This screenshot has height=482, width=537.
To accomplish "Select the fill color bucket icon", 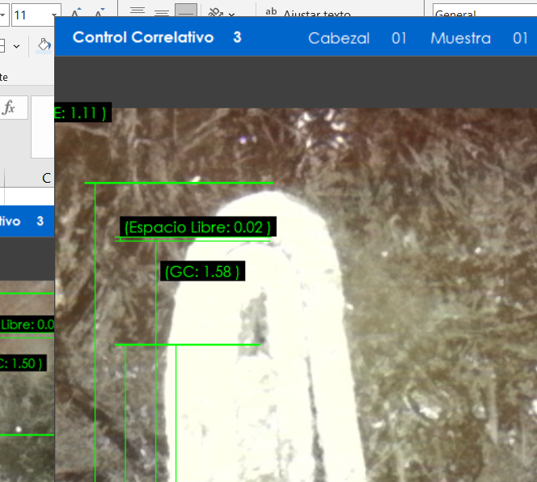I will [44, 46].
